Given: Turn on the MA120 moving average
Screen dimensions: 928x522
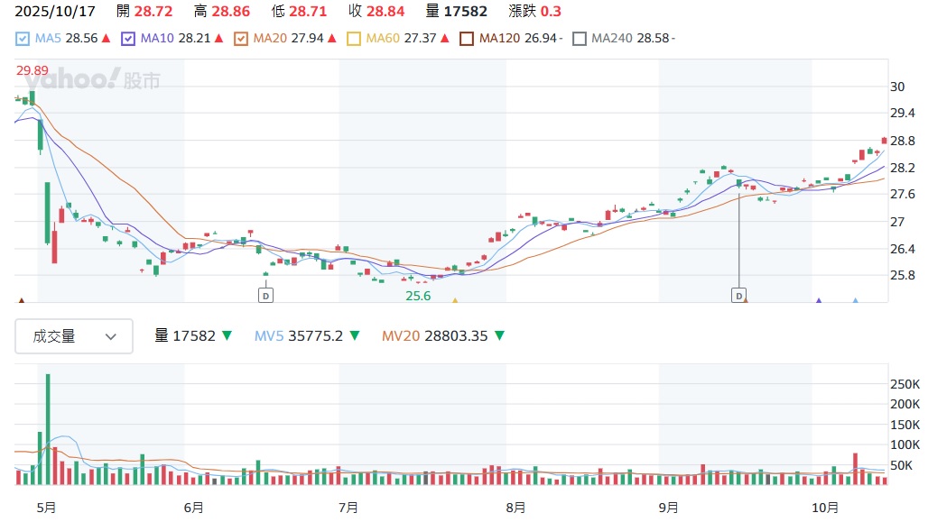Looking at the screenshot, I should (x=467, y=39).
